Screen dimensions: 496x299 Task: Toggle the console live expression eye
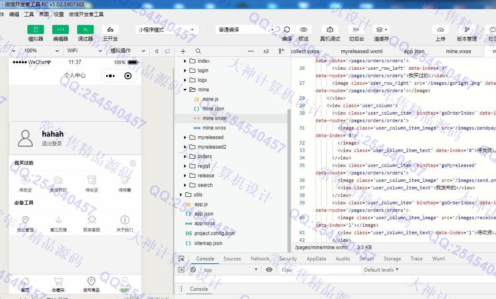pos(269,270)
